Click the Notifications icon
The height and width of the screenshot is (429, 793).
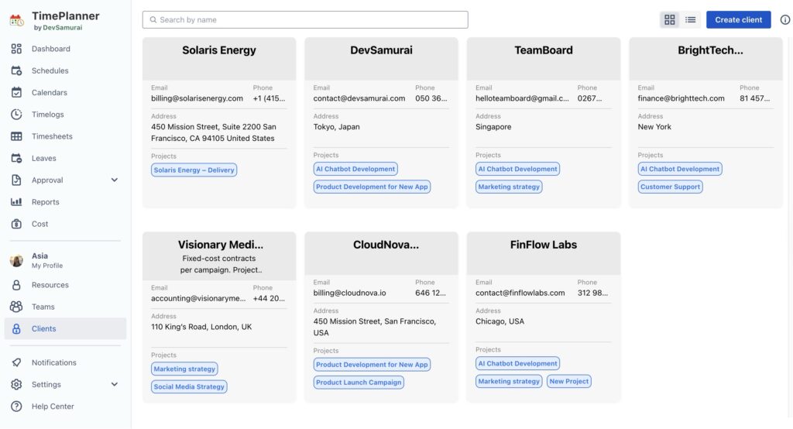(16, 362)
